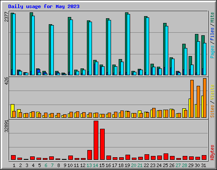This screenshot has width=217, height=170.
Task: Click the tall red KBytes bar for day 14
Action: (x=96, y=140)
